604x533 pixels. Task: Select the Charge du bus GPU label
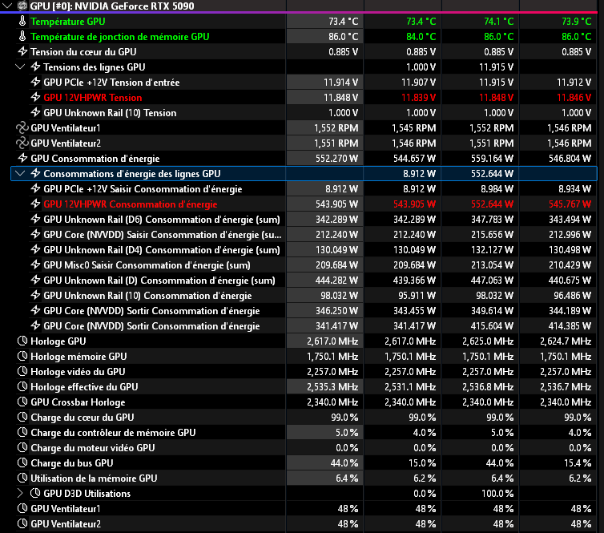click(x=71, y=463)
